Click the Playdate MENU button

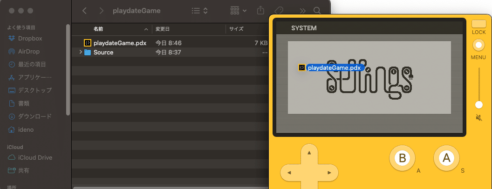478,46
